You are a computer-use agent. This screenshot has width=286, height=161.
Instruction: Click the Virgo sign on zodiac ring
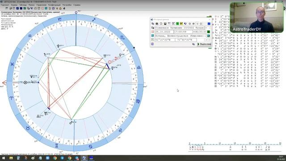click(138, 102)
